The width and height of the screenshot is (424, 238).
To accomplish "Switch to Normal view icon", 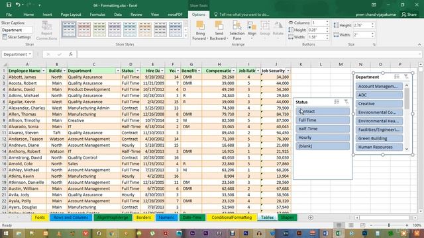I will (339, 225).
